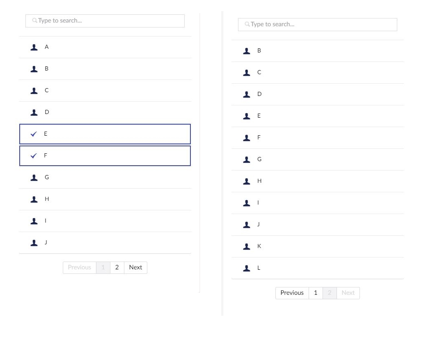Click the current page 2 in right pagination
435x337 pixels.
330,293
